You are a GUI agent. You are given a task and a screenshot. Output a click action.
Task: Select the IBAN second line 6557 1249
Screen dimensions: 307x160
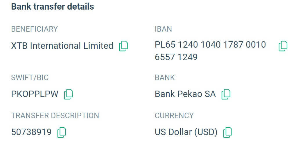tap(176, 57)
